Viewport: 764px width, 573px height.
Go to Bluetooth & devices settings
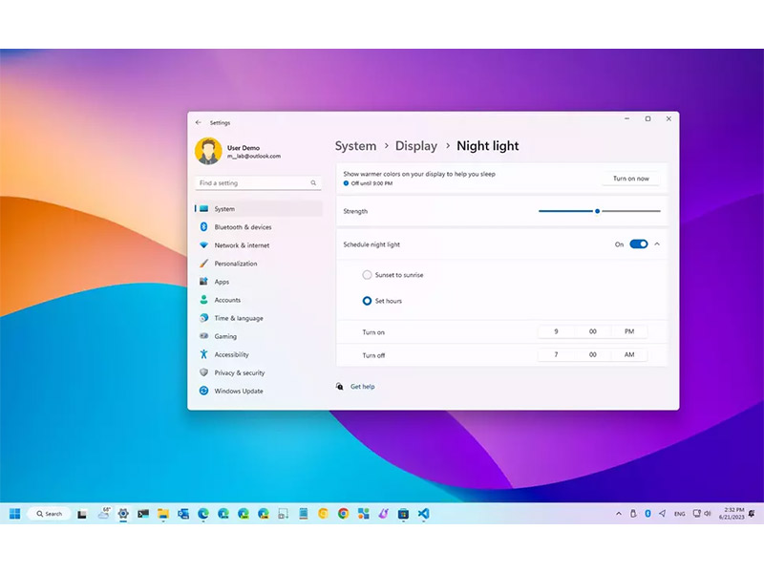(x=258, y=227)
